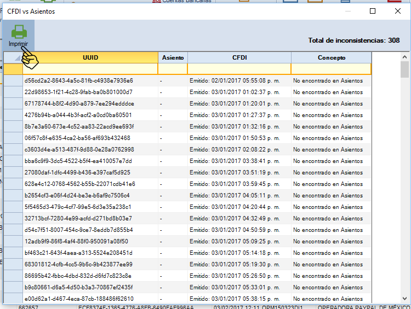Click row header of UUID d56cd2a2 row
The image size is (411, 309).
[13, 80]
